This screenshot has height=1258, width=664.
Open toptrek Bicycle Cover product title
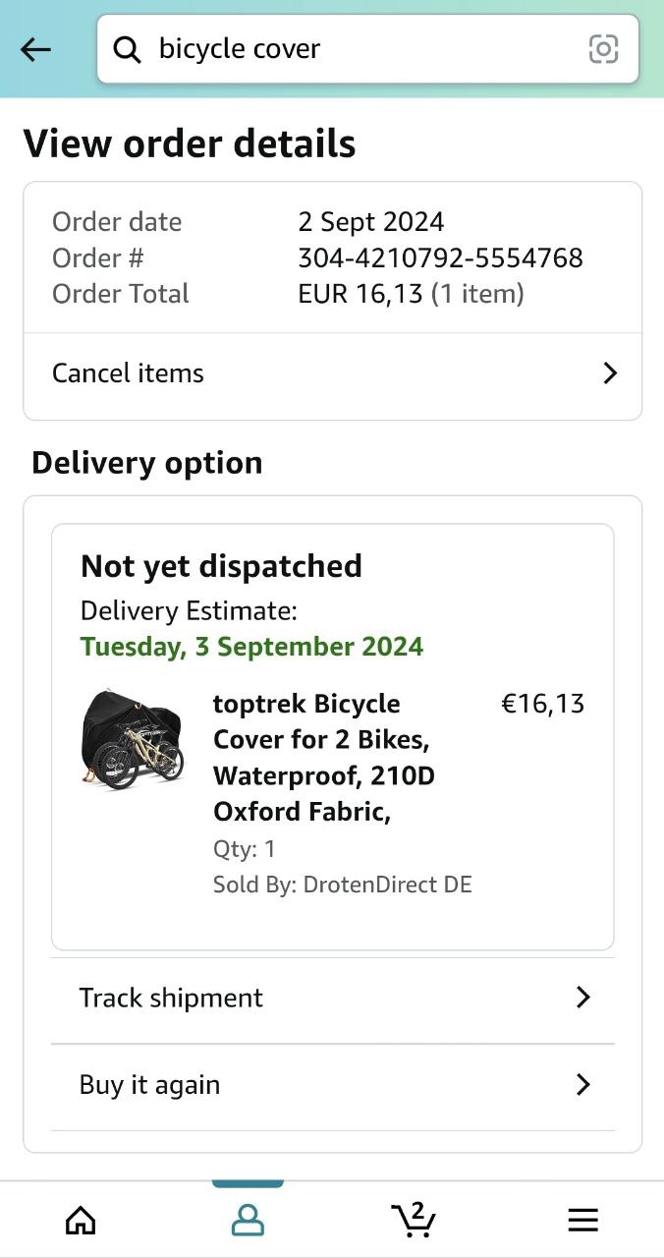click(324, 758)
